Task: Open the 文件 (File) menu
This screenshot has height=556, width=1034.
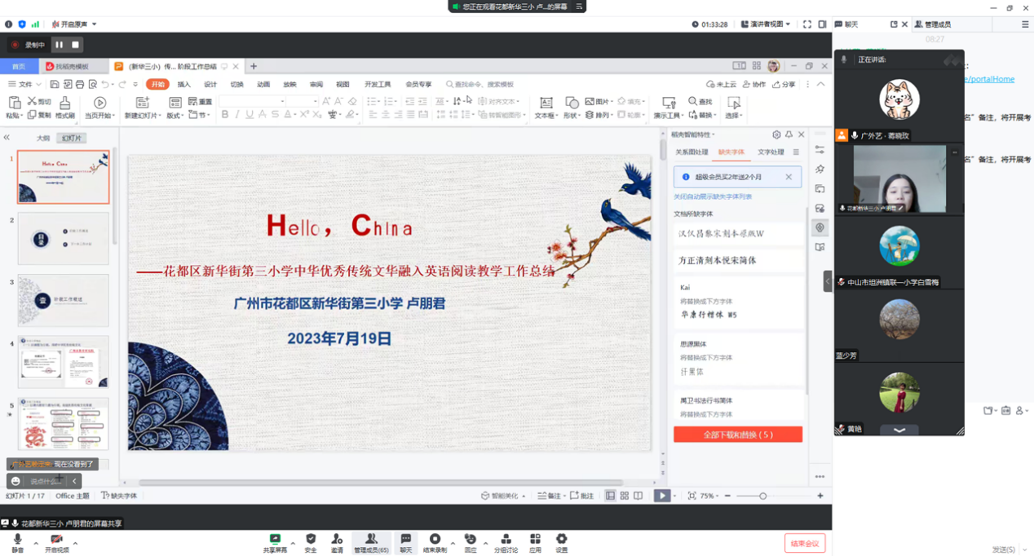Action: 24,84
